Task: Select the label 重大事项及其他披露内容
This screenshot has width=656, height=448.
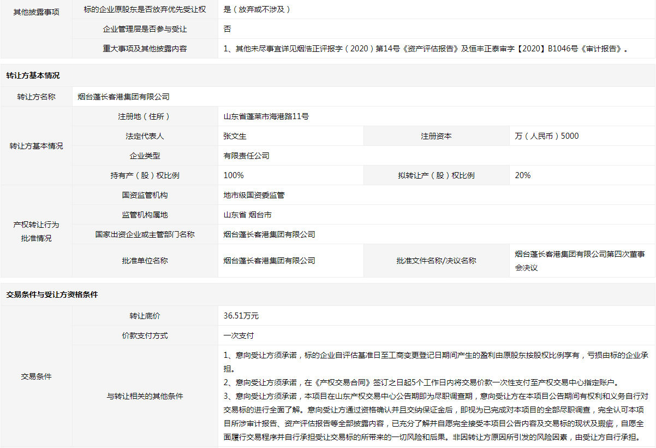Action: [x=145, y=49]
